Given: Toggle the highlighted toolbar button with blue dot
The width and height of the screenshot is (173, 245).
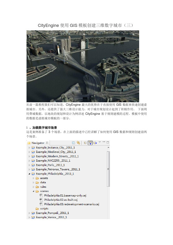Looking at the screenshot, I should tap(90, 143).
